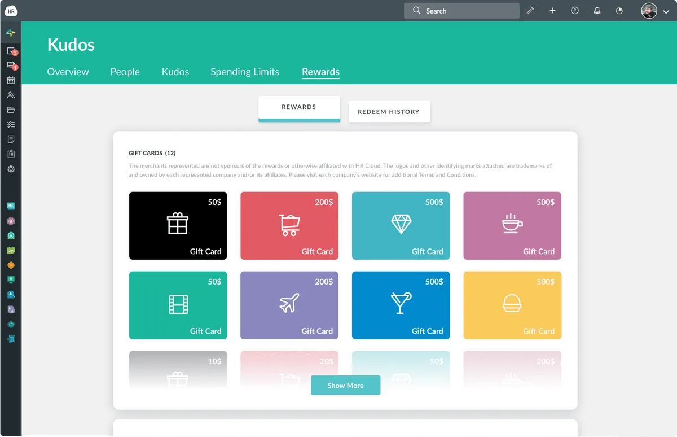Open the people icon in left sidebar
677x437 pixels.
(x=11, y=95)
